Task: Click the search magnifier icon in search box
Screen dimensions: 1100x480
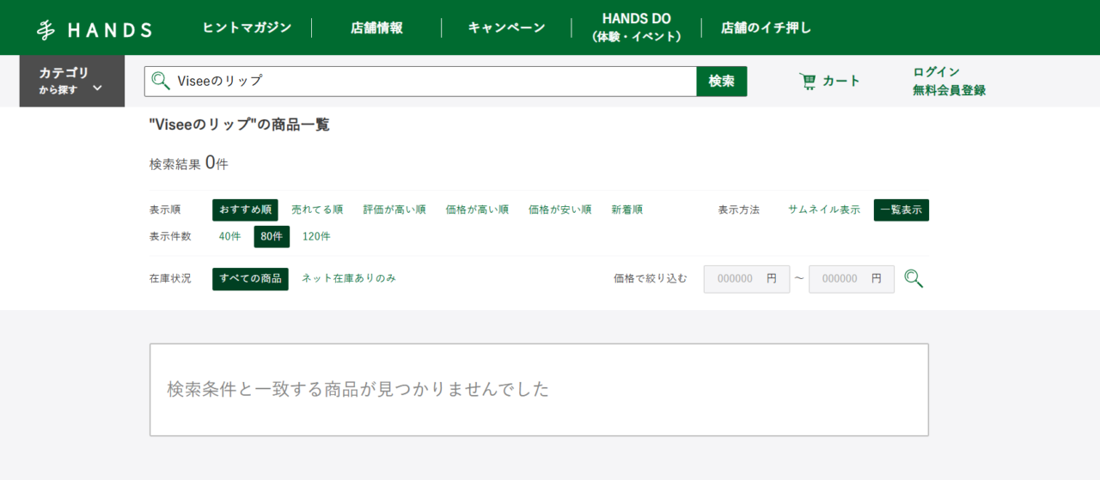Action: pos(161,81)
